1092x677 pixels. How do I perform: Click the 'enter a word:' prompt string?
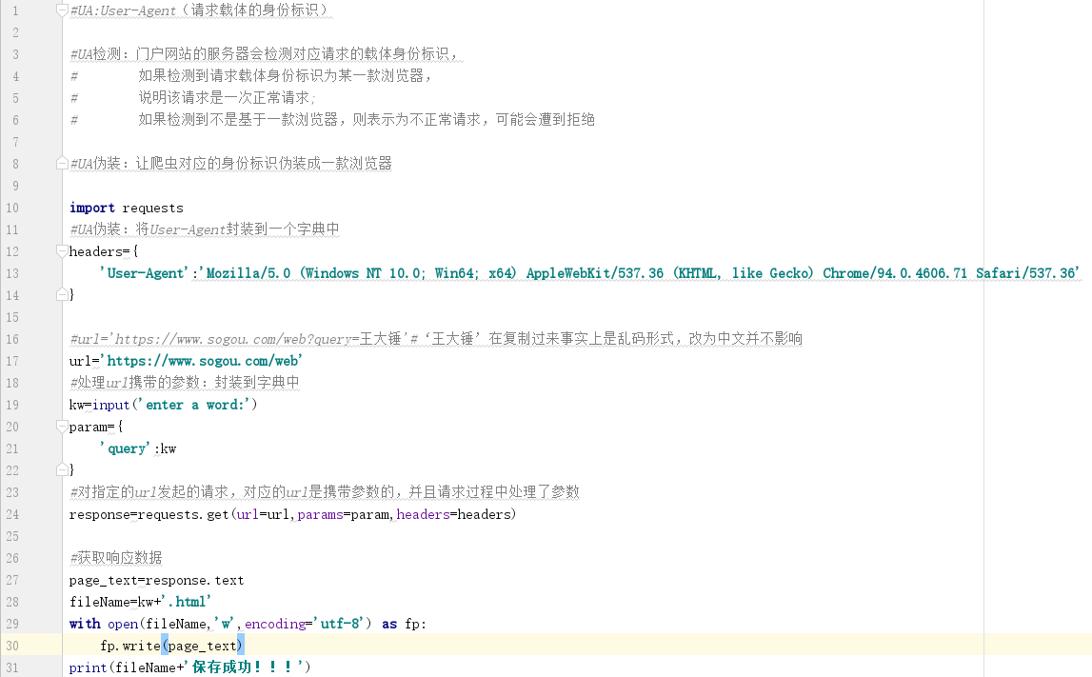(193, 406)
